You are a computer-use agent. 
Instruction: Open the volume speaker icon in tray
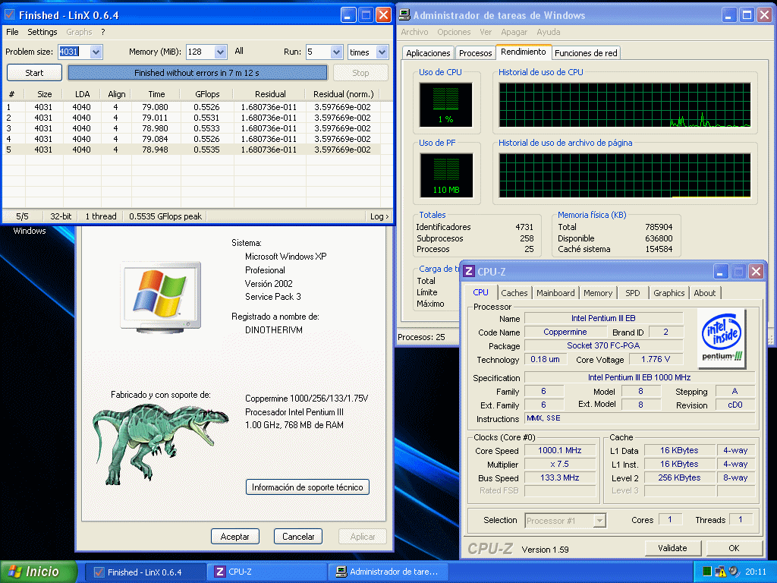[733, 572]
